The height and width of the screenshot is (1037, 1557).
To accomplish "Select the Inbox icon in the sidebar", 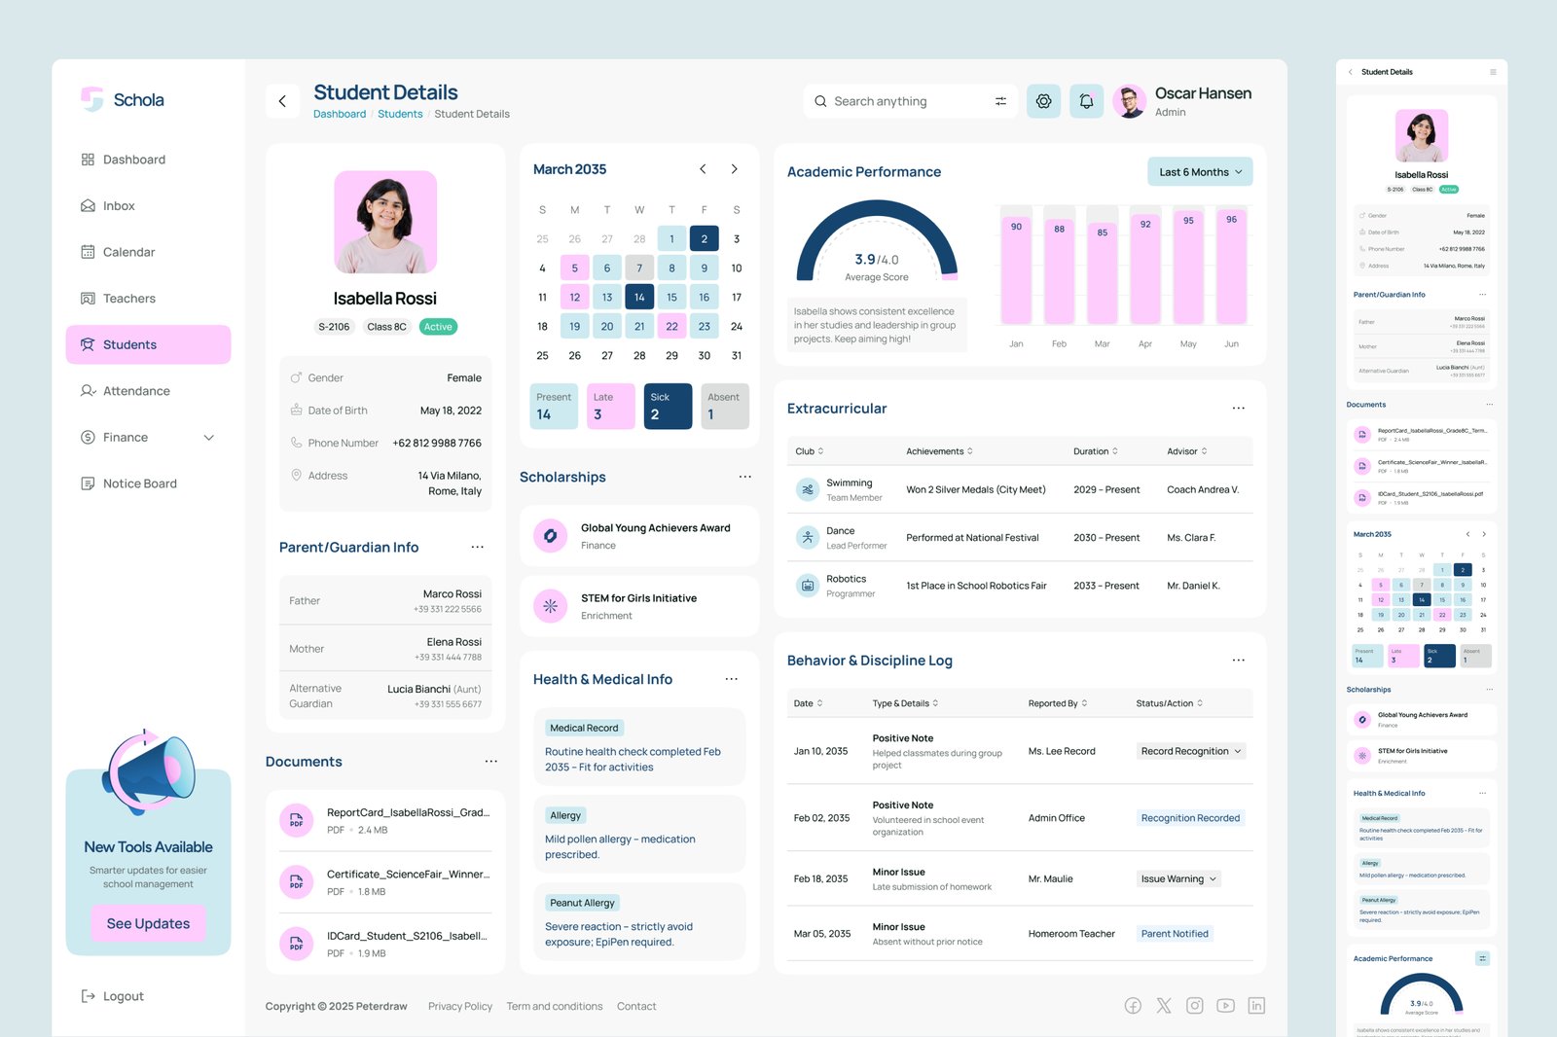I will 88,205.
